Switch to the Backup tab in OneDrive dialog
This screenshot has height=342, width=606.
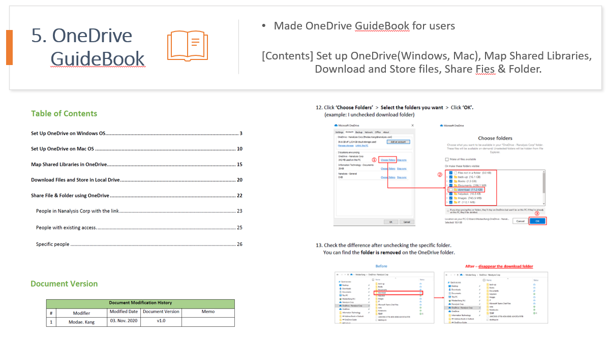[x=358, y=132]
